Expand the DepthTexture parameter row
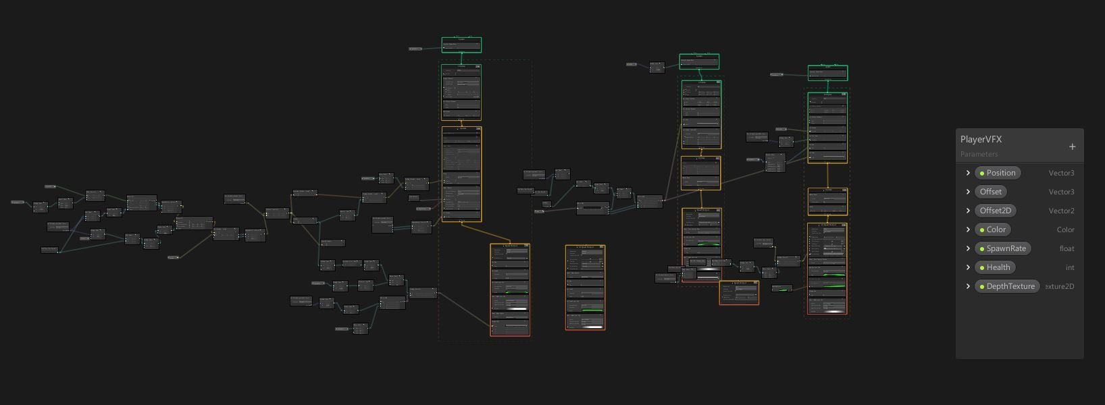The width and height of the screenshot is (1105, 405). pos(968,286)
